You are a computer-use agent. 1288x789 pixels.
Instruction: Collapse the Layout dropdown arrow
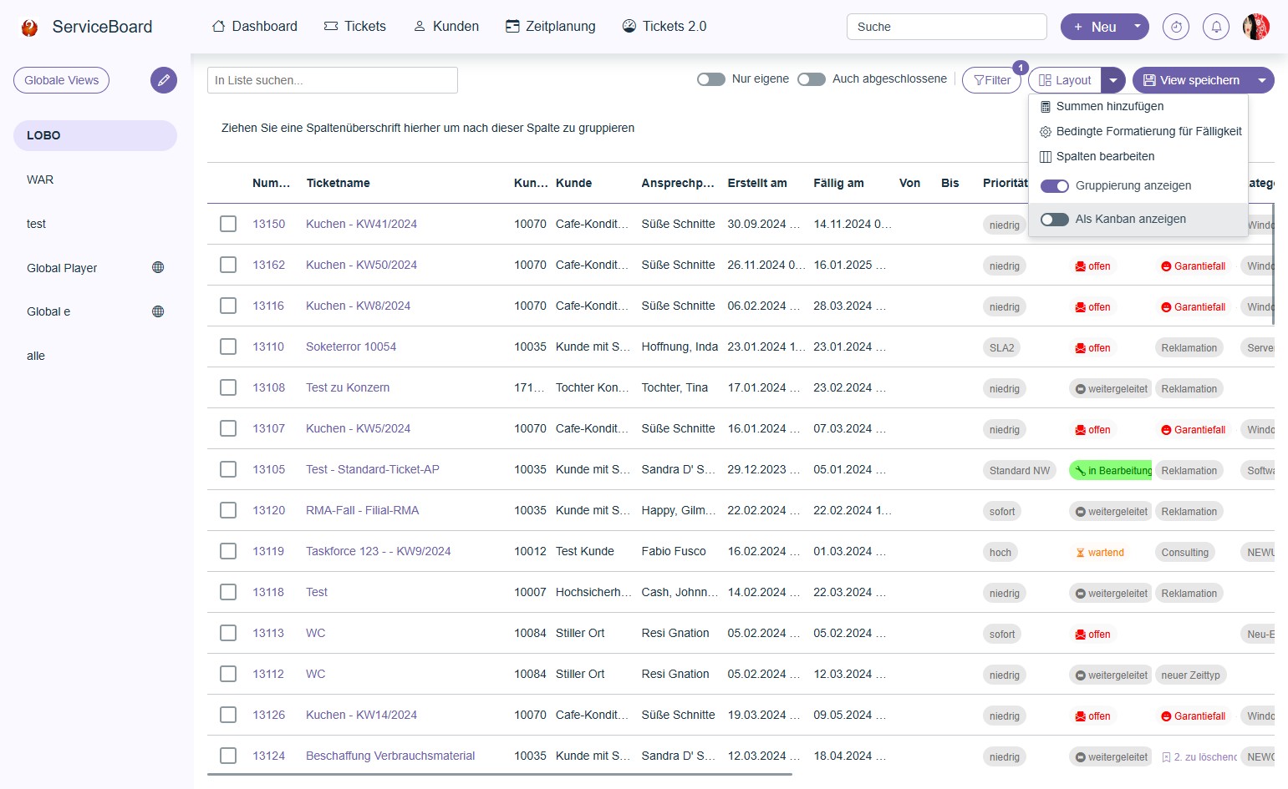[x=1113, y=80]
